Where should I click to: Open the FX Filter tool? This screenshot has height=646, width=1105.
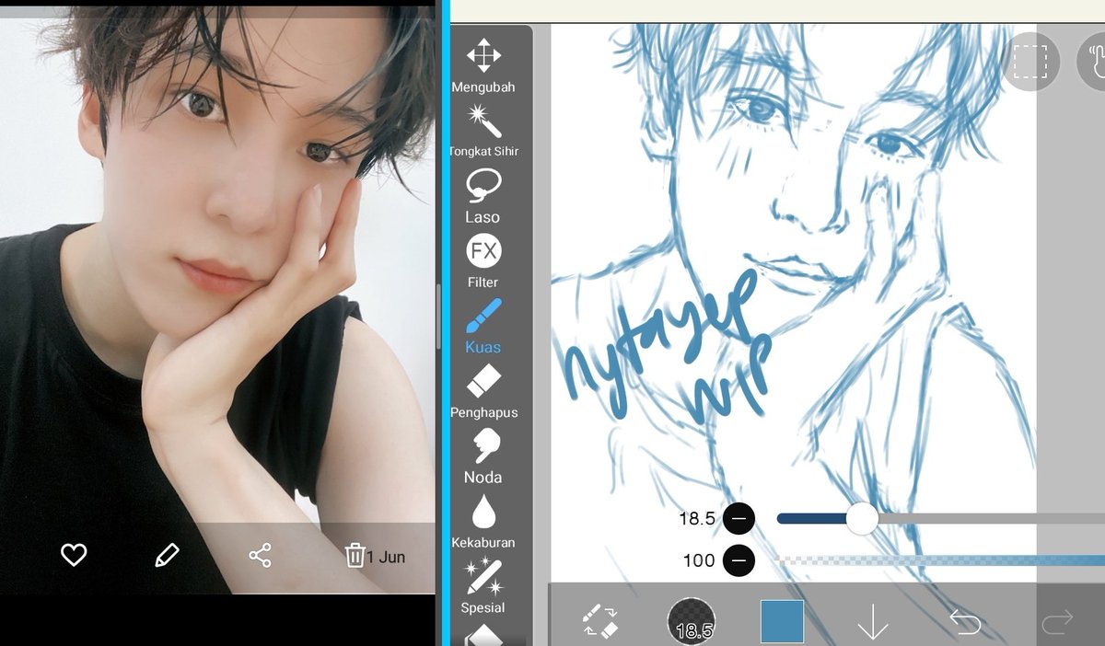pyautogui.click(x=483, y=261)
